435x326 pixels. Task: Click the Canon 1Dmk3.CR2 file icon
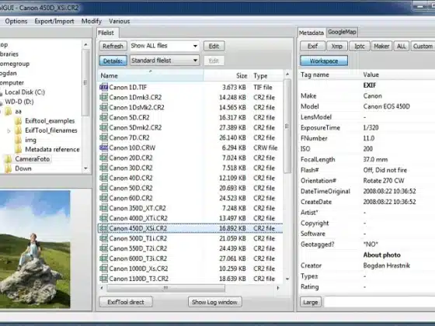click(x=103, y=97)
